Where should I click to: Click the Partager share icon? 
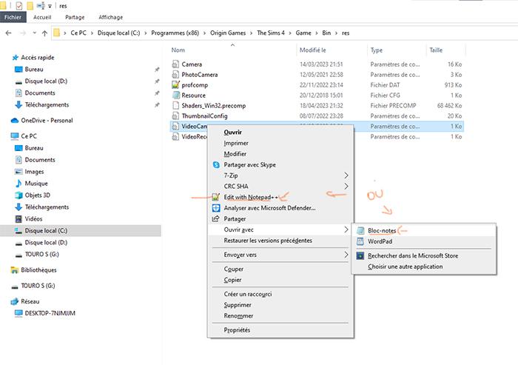point(216,219)
